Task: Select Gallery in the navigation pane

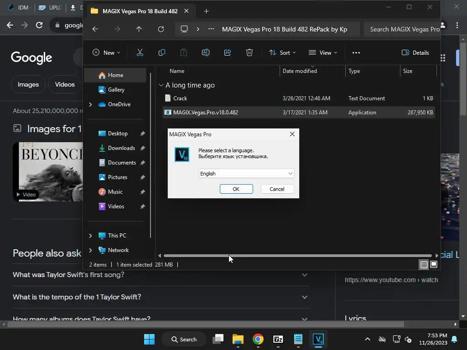Action: click(x=115, y=90)
